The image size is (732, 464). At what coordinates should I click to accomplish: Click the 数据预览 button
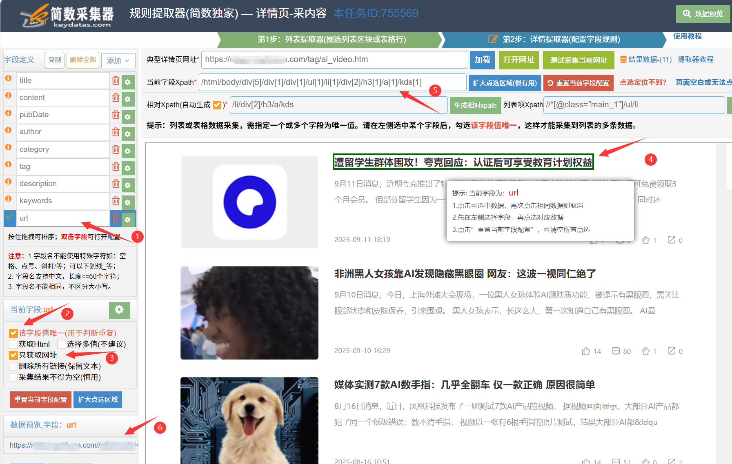(703, 13)
